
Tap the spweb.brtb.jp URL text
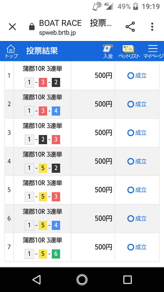click(x=57, y=33)
